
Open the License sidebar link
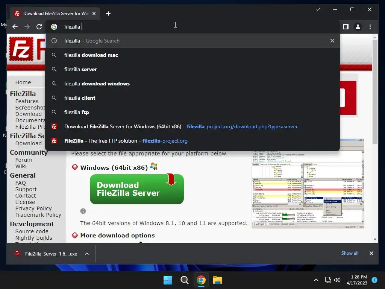point(25,202)
